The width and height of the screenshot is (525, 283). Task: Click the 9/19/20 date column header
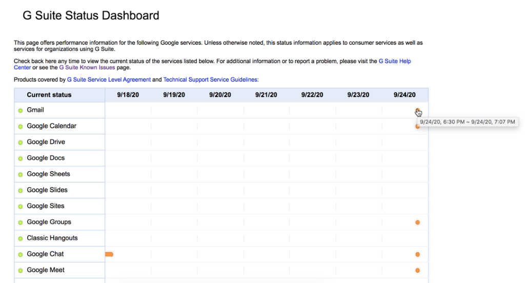coord(174,95)
